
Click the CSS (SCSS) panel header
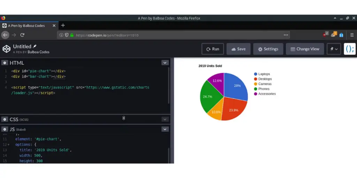point(19,120)
